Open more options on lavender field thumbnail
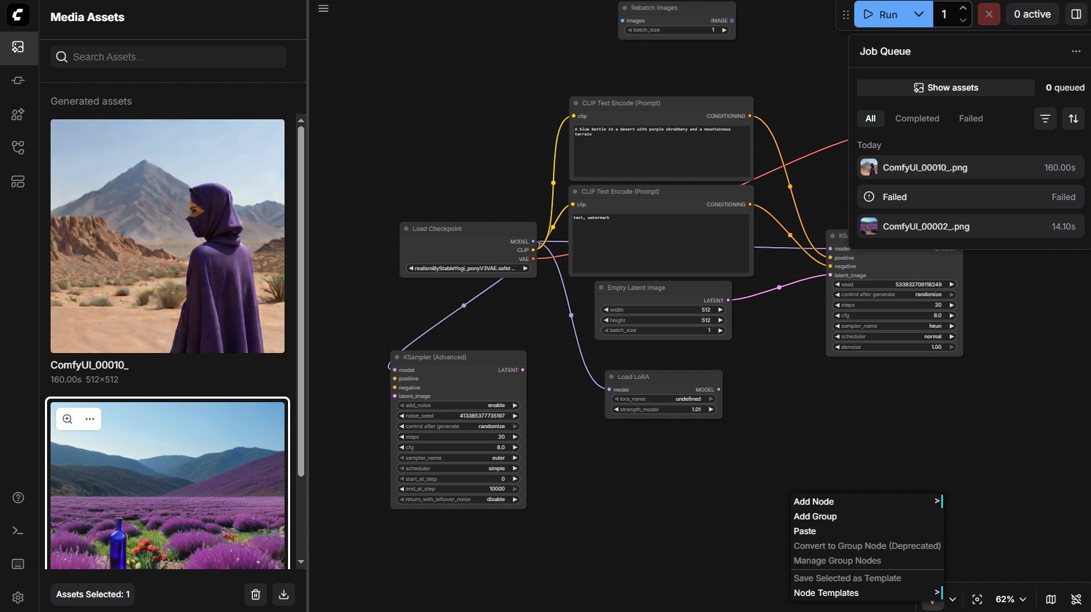 90,419
